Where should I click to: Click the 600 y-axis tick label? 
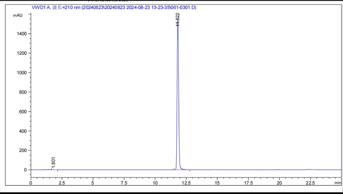[x=22, y=111]
